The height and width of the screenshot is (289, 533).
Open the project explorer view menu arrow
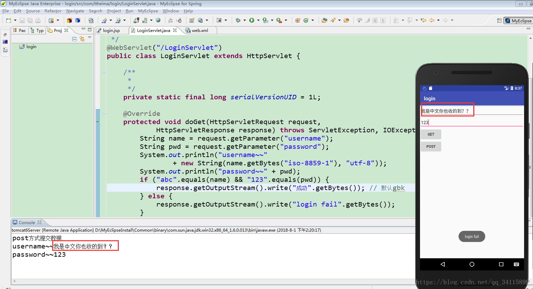90,37
